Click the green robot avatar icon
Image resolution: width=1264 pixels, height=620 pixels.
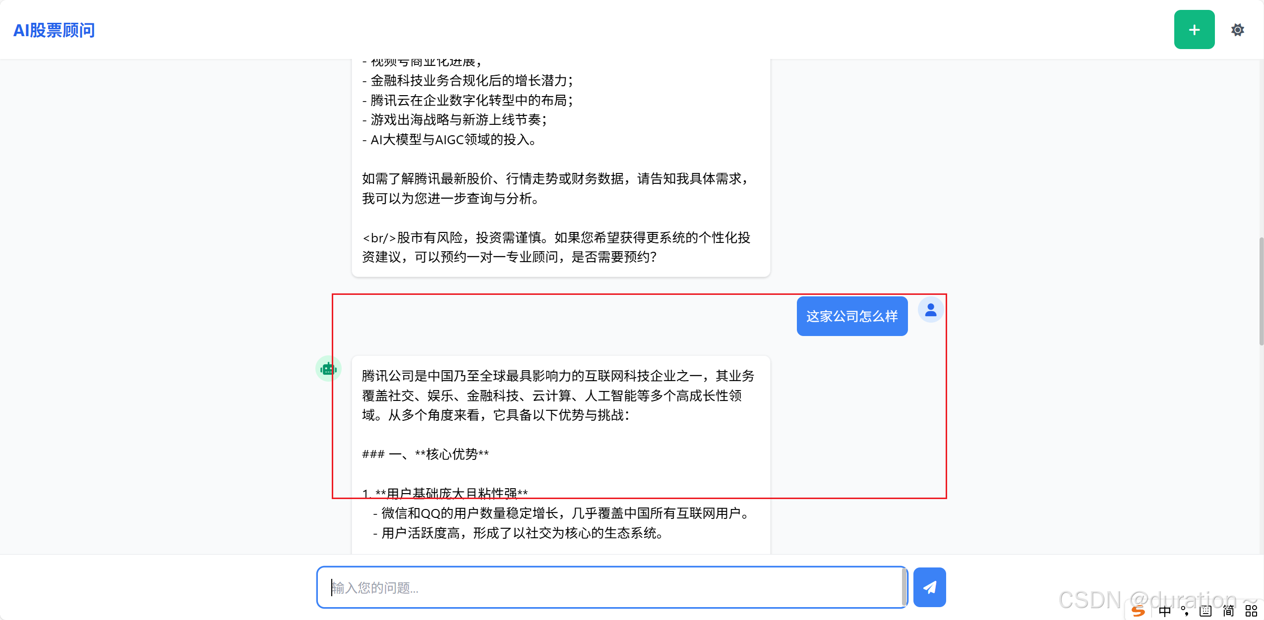click(x=328, y=369)
